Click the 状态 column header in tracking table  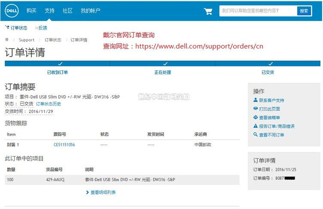104,134
